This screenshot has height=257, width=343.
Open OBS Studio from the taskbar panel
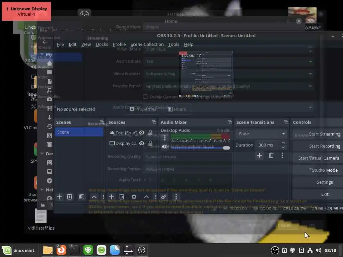point(142,250)
